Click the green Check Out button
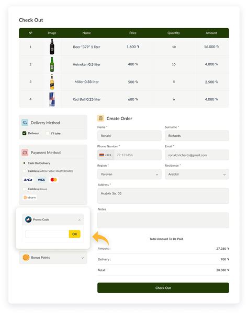 163,288
